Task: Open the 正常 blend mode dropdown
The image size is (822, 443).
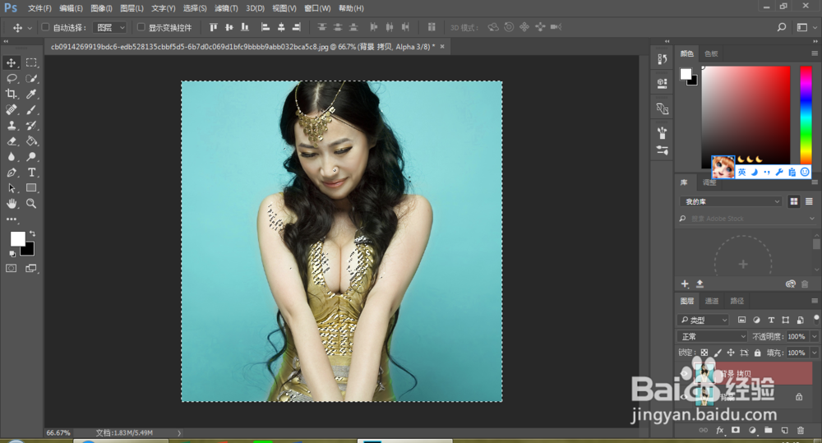Action: pyautogui.click(x=712, y=336)
